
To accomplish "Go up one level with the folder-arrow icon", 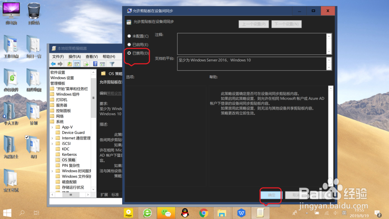I will 70,64.
